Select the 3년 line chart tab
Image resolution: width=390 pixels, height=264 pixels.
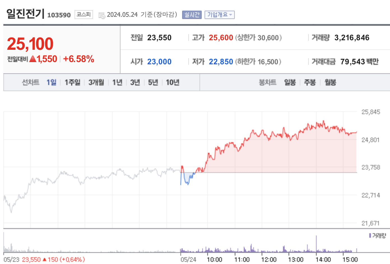click(x=135, y=82)
